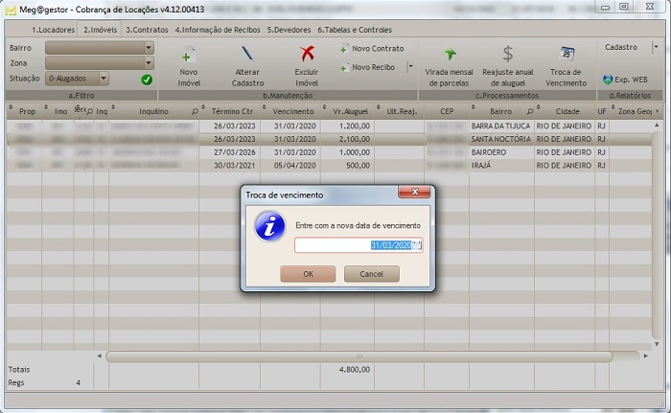The height and width of the screenshot is (413, 671).
Task: Open Reajuste anual de aluguel dollar icon
Action: (507, 54)
